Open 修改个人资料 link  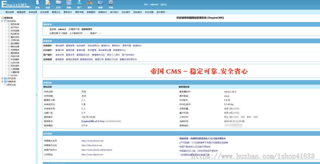pos(113,55)
